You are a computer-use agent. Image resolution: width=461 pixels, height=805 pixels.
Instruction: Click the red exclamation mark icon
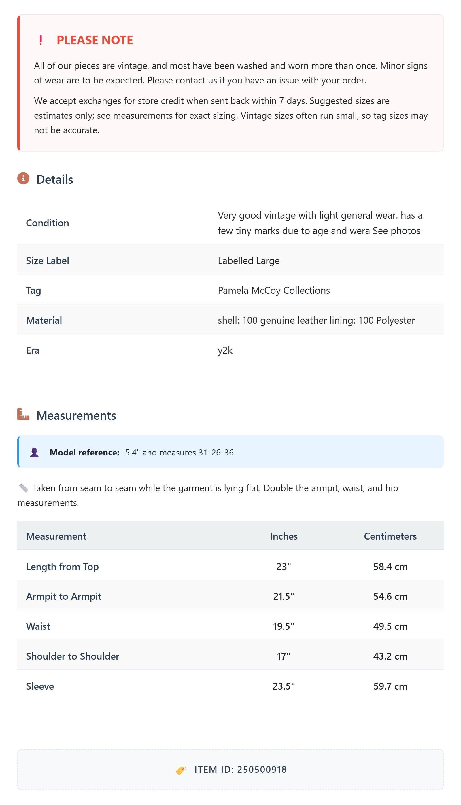tap(41, 40)
